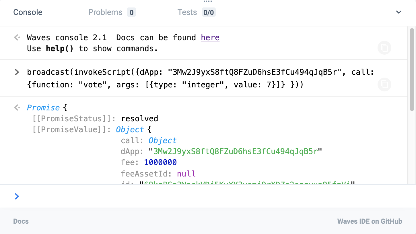Open Waves IDE on GitHub link
Viewport: 416px width, 234px height.
[x=370, y=221]
